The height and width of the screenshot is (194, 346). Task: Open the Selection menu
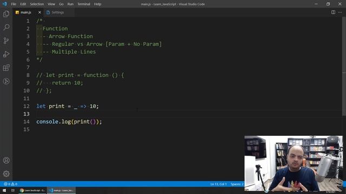tap(37, 4)
